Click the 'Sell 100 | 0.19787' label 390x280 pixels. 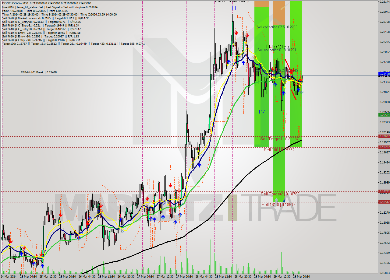[279, 150]
